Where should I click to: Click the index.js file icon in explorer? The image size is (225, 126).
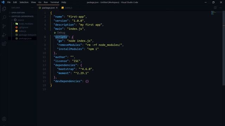point(17,31)
